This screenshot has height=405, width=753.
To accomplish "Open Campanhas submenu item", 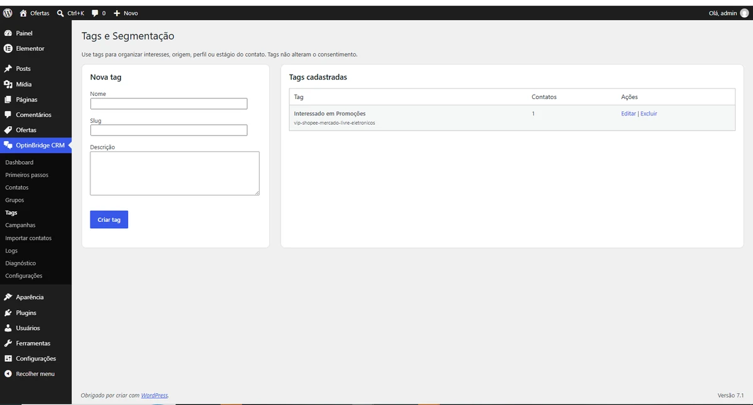I will point(20,225).
